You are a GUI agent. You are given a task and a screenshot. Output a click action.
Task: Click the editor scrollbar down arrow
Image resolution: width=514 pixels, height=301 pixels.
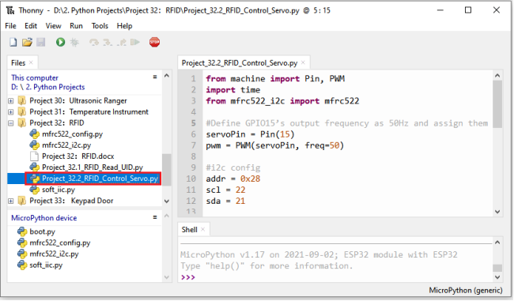(497, 212)
